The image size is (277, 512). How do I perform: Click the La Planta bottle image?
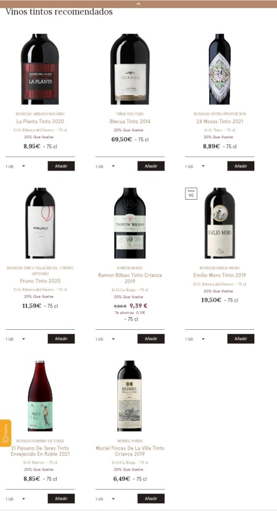click(x=40, y=69)
